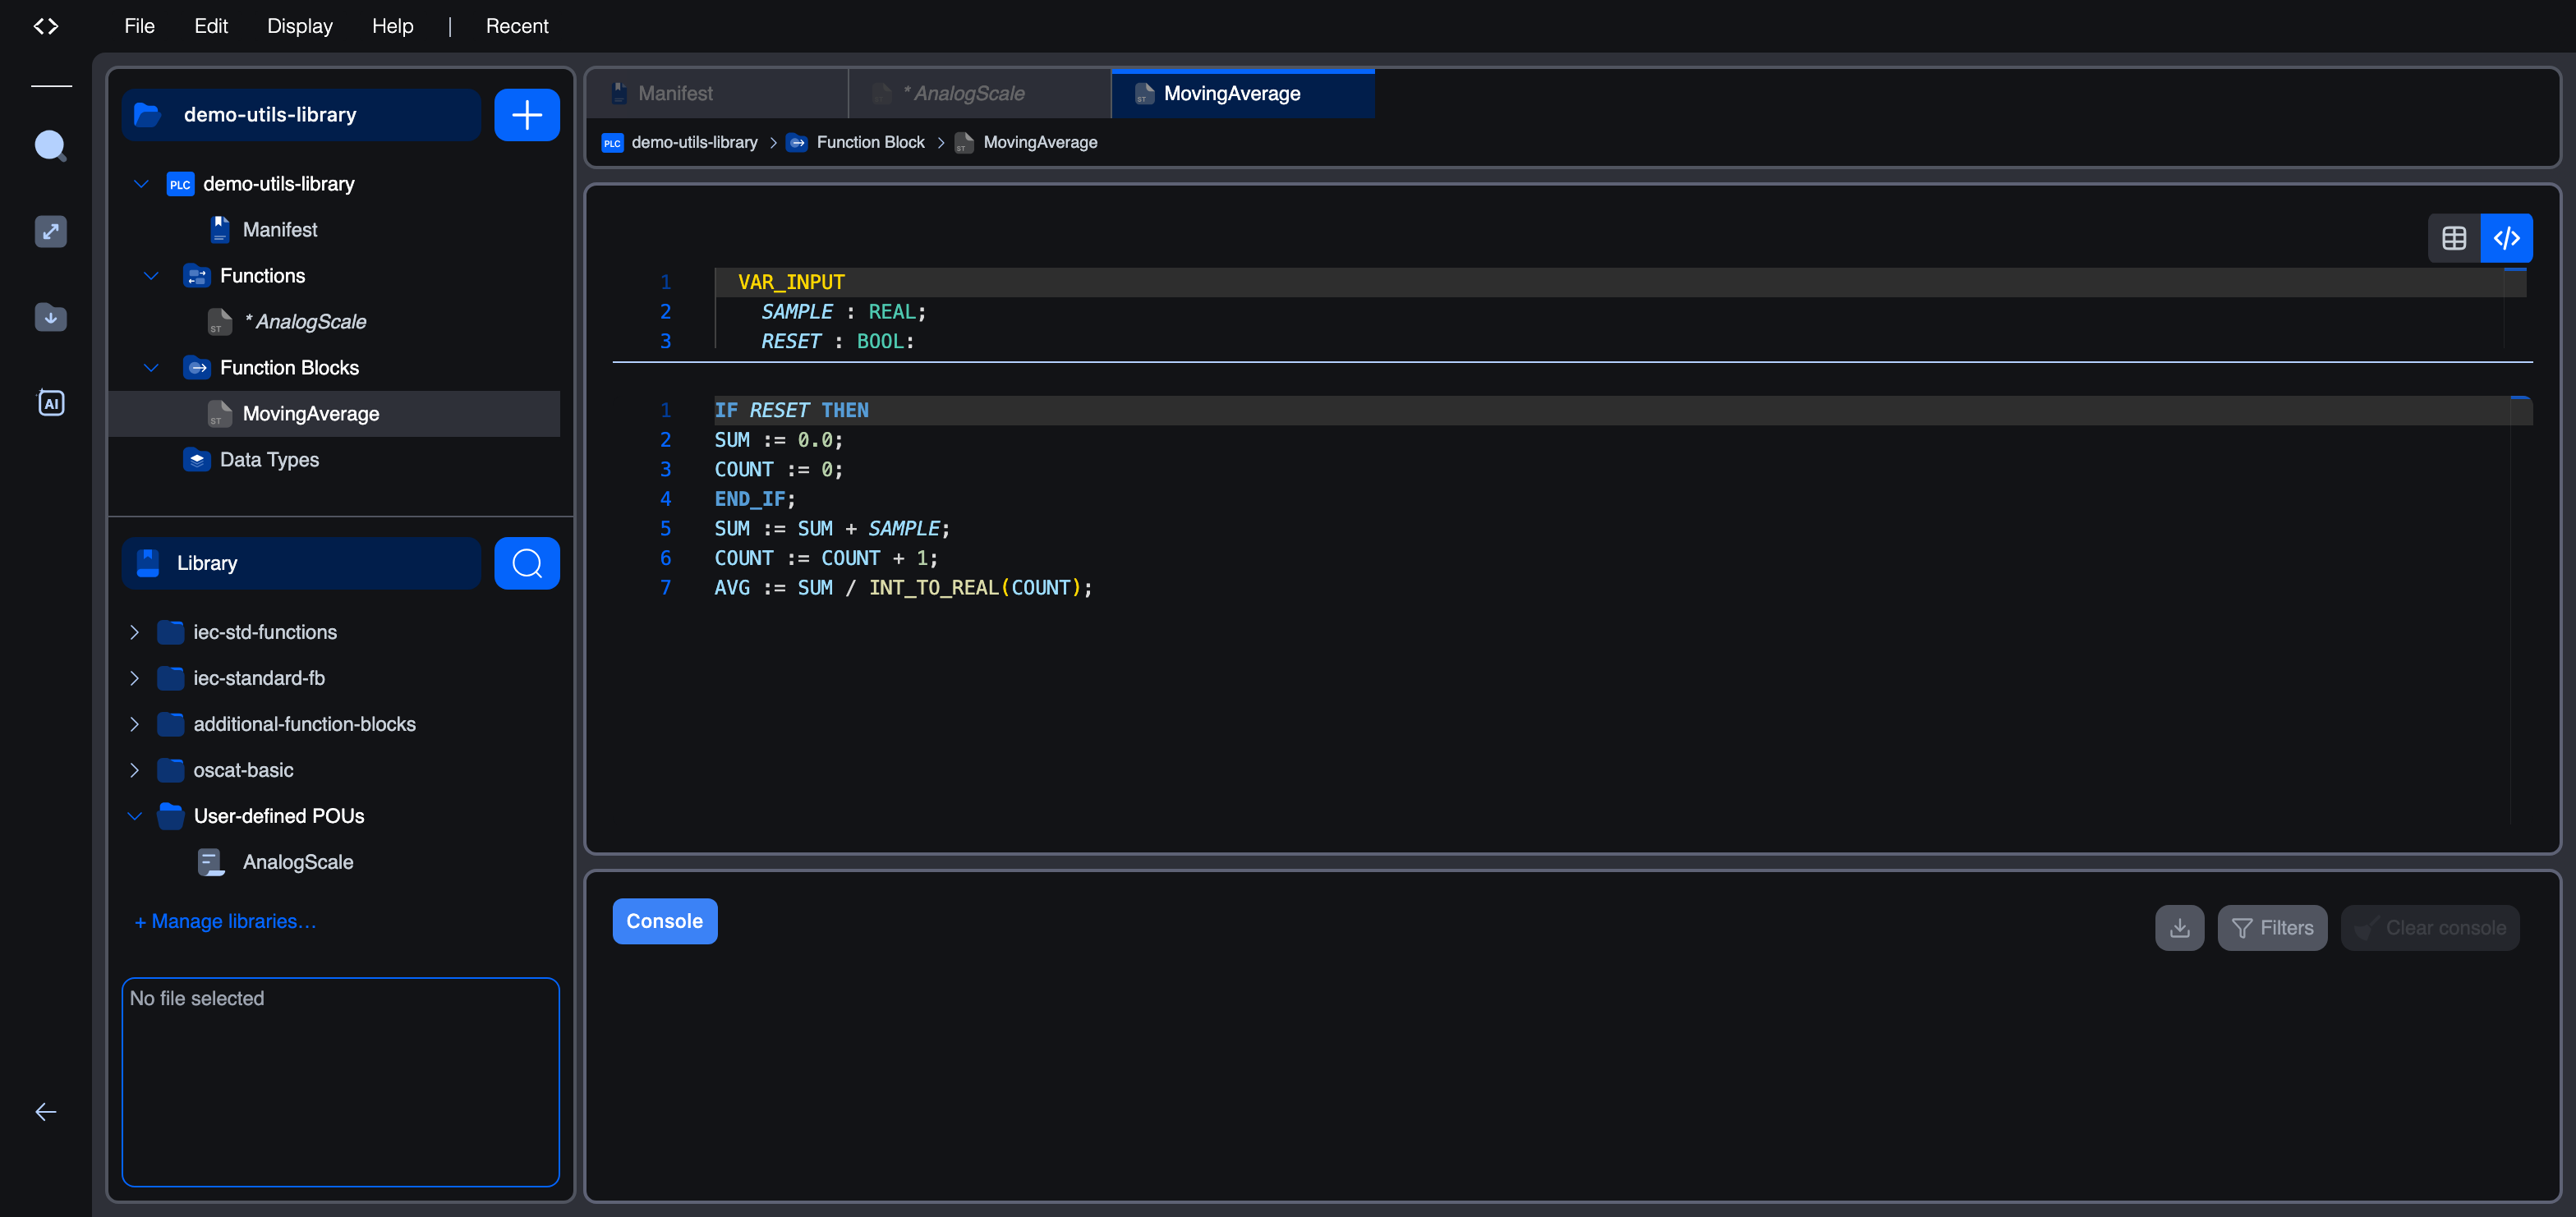2576x1217 pixels.
Task: Collapse the Function Blocks folder chevron
Action: point(151,368)
